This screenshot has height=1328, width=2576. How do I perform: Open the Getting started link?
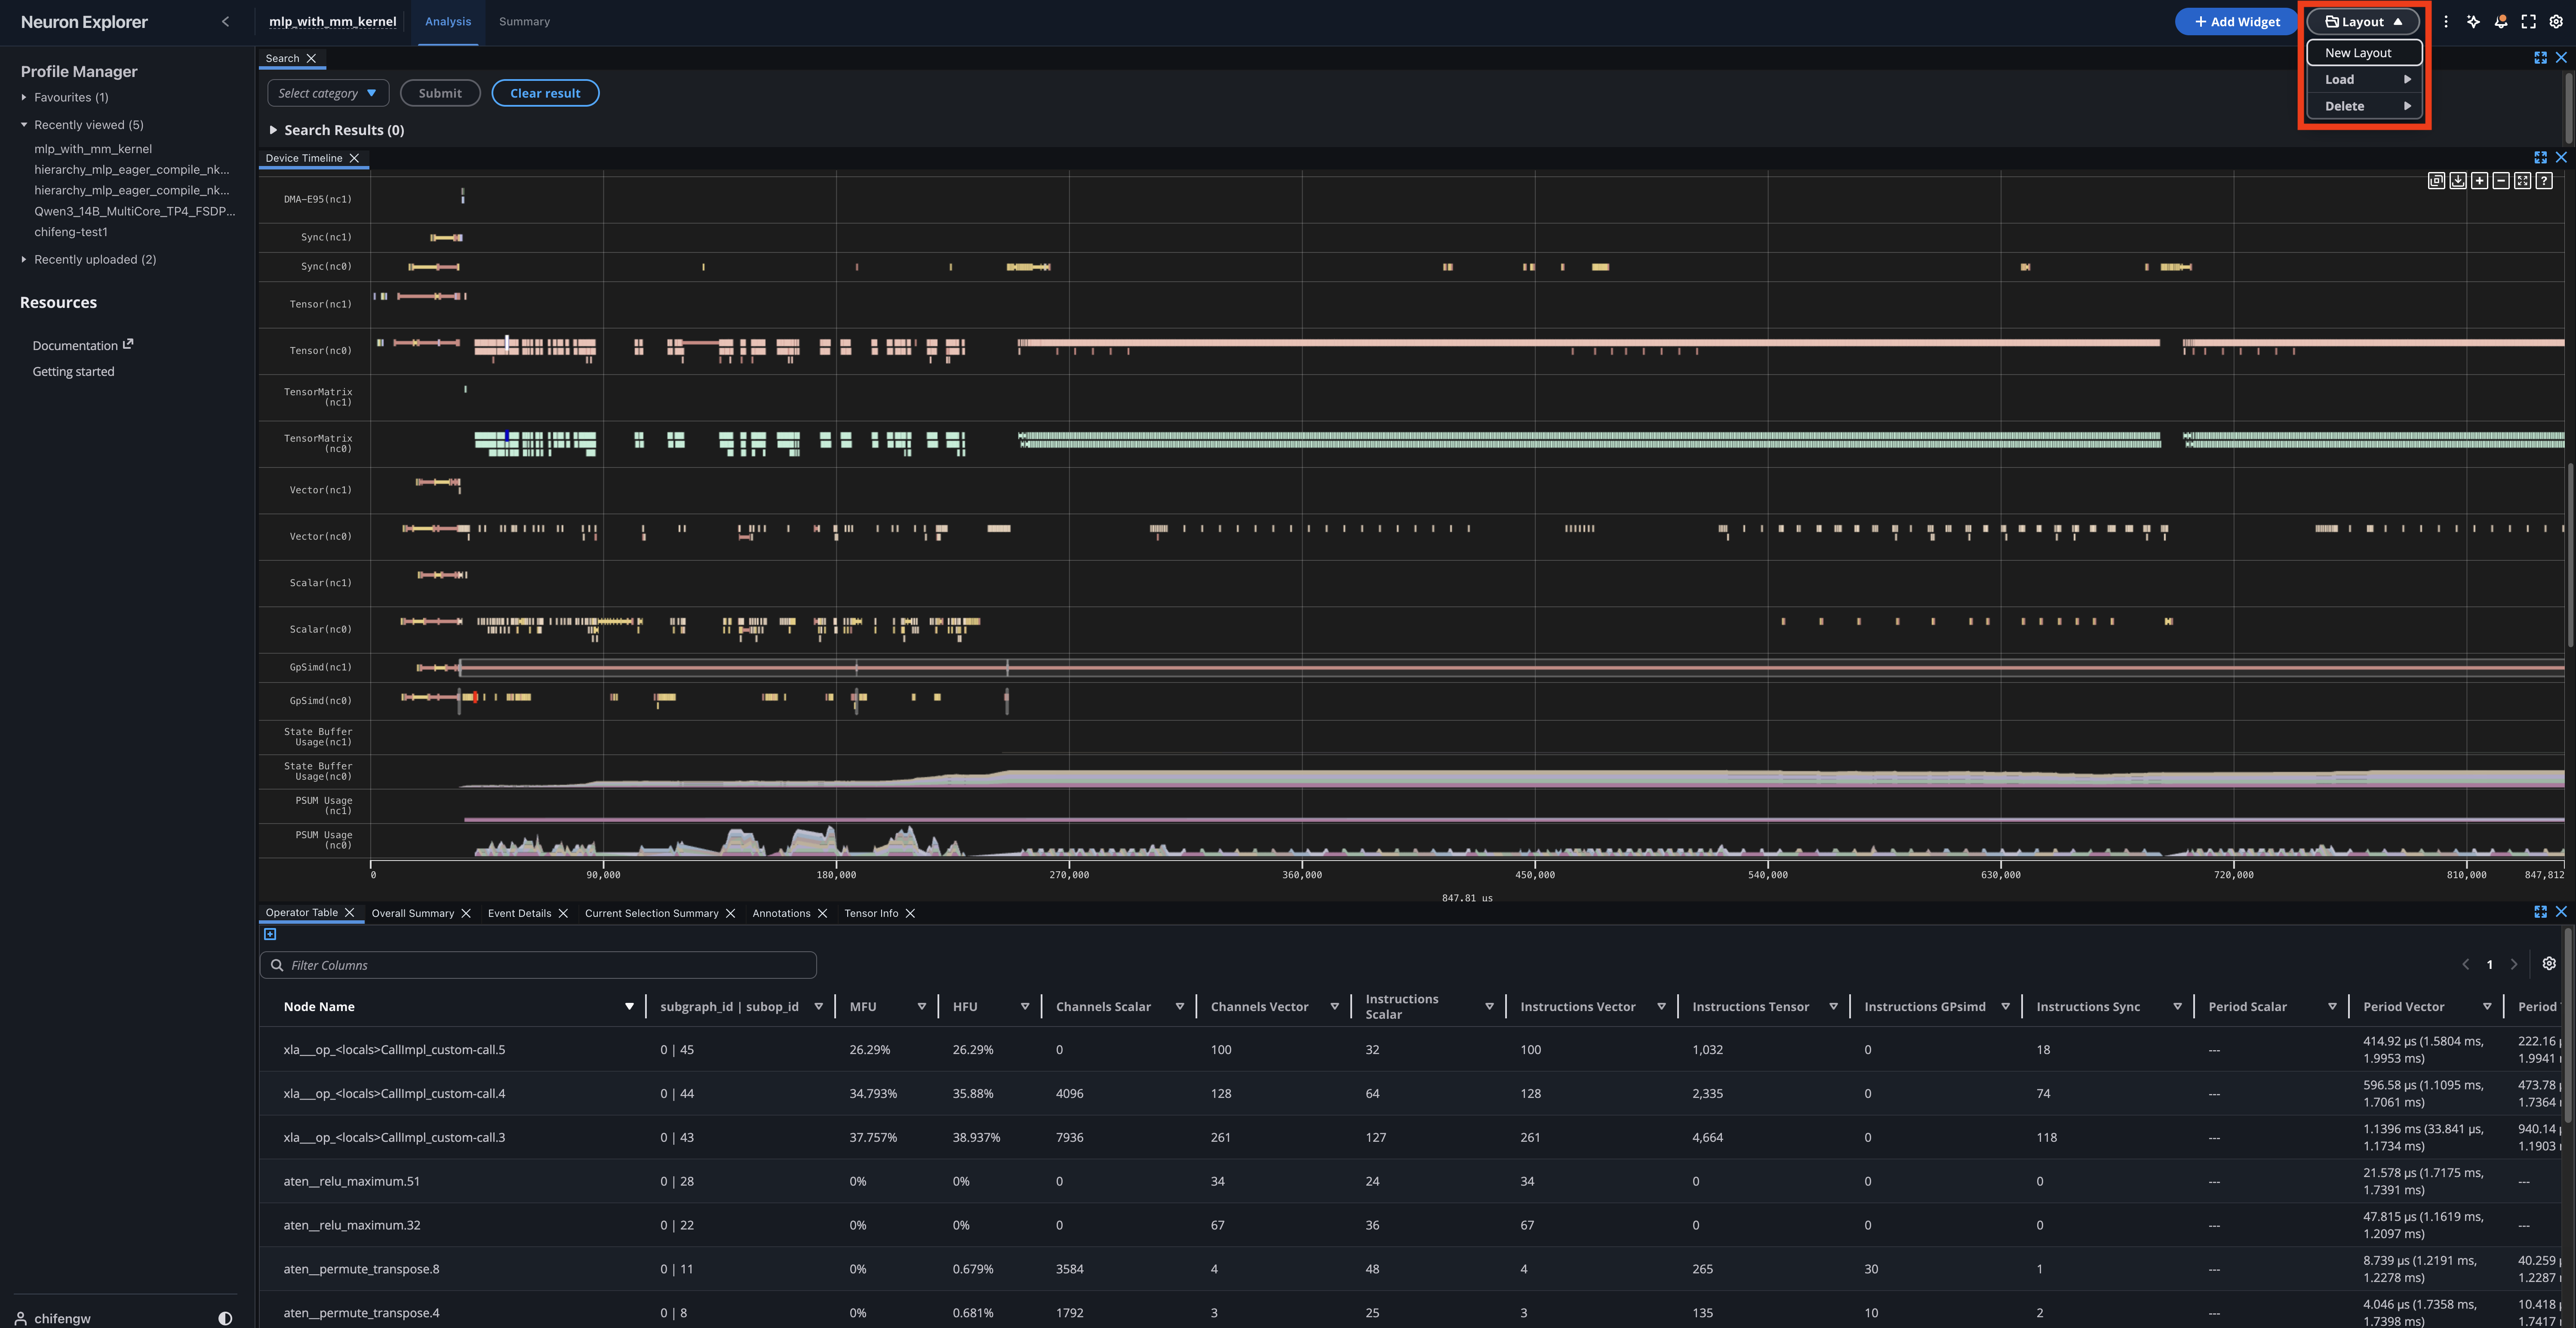pyautogui.click(x=73, y=372)
